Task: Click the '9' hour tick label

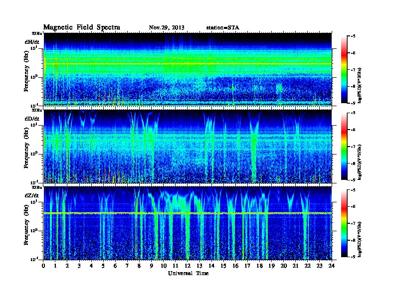Action: (151, 266)
